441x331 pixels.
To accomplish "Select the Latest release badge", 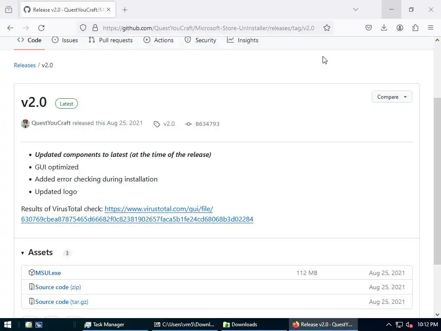I will click(66, 103).
